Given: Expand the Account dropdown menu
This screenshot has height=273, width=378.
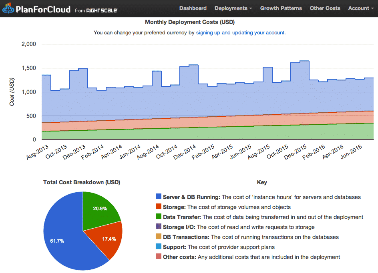Looking at the screenshot, I should (x=360, y=8).
